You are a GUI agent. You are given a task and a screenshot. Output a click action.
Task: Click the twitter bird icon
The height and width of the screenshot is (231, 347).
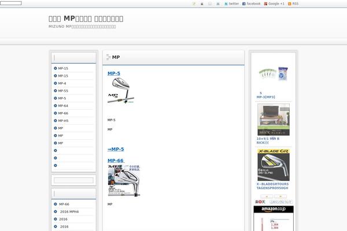click(226, 4)
